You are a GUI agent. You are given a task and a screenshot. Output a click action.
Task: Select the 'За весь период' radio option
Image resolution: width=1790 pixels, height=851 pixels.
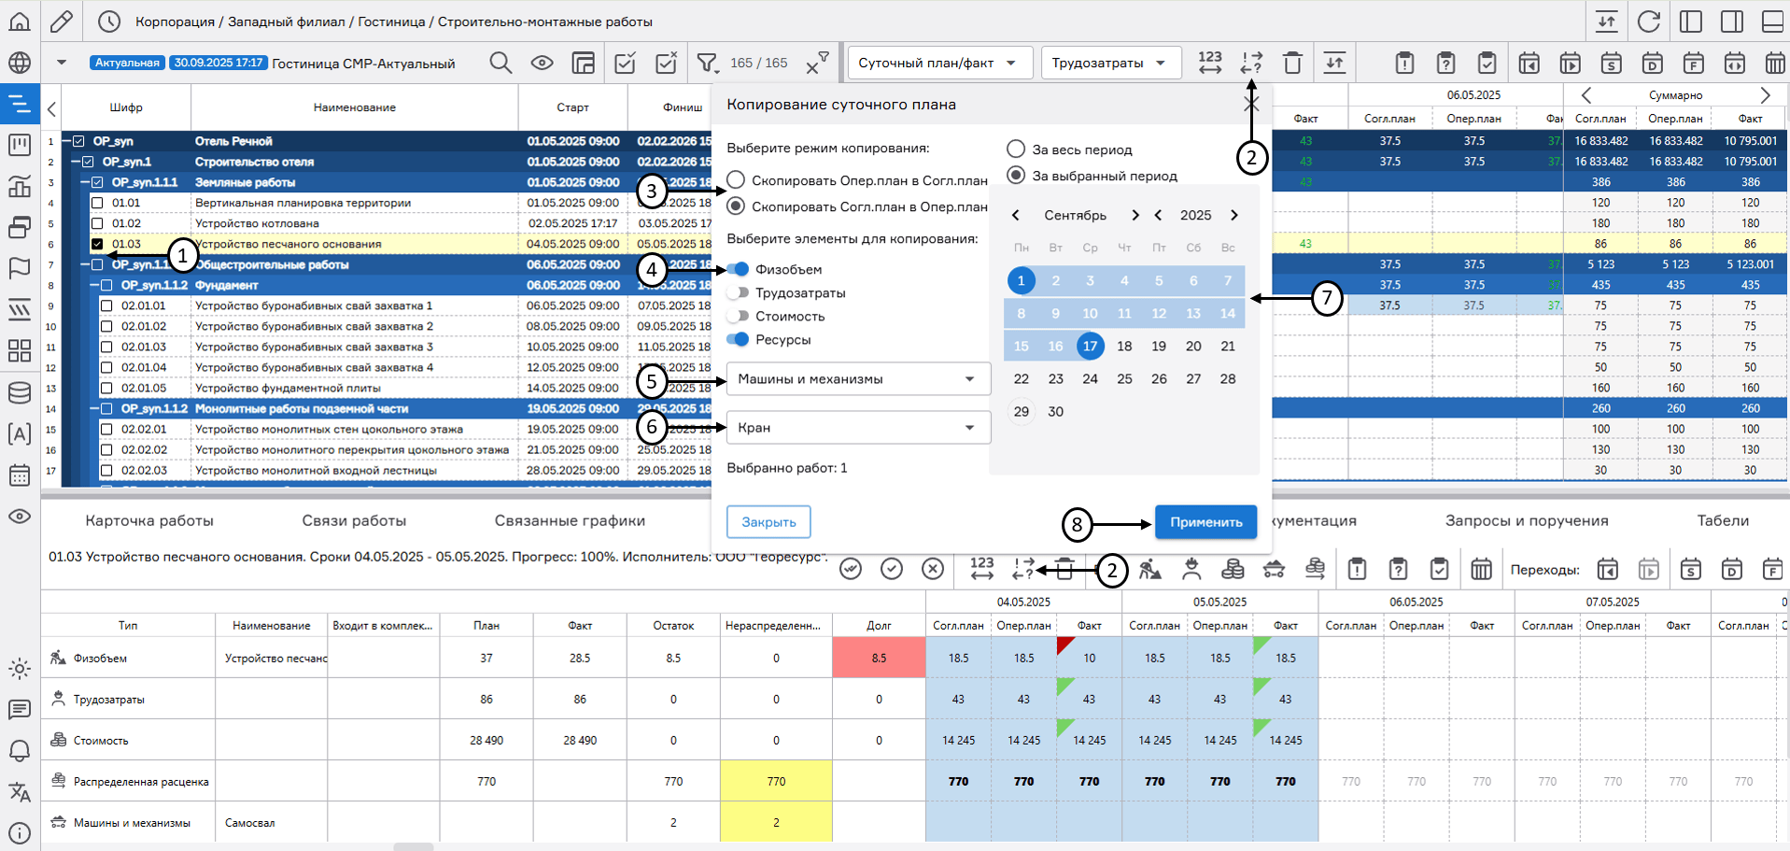tap(1016, 149)
